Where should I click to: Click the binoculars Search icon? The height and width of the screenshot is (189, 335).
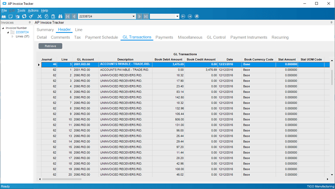click(60, 16)
